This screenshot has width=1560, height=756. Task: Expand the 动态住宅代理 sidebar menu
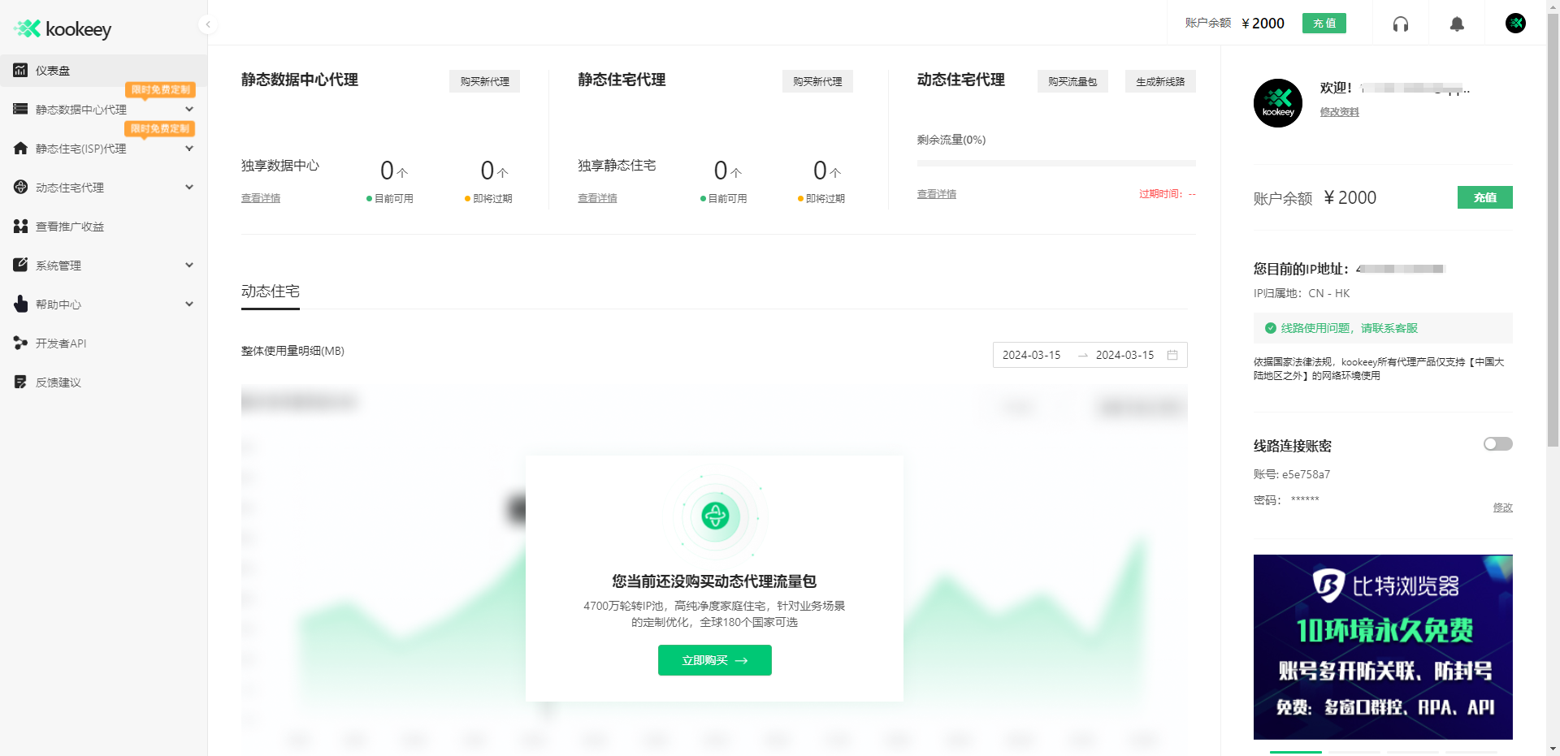pyautogui.click(x=189, y=188)
